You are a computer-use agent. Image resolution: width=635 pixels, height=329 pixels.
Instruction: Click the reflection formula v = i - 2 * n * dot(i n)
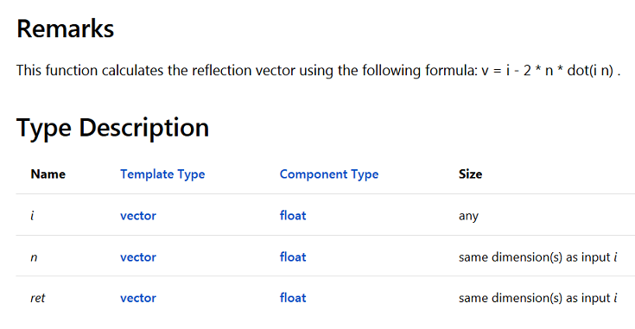pyautogui.click(x=548, y=71)
